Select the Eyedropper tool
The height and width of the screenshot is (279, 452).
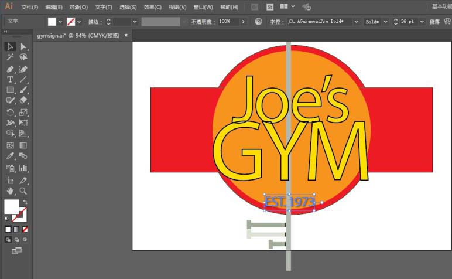[11, 156]
